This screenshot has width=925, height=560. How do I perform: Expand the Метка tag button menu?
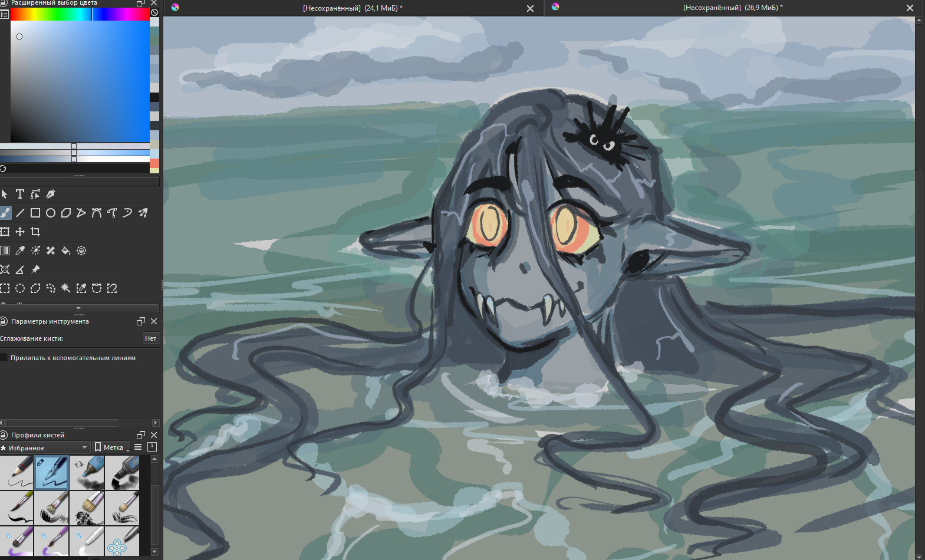112,448
